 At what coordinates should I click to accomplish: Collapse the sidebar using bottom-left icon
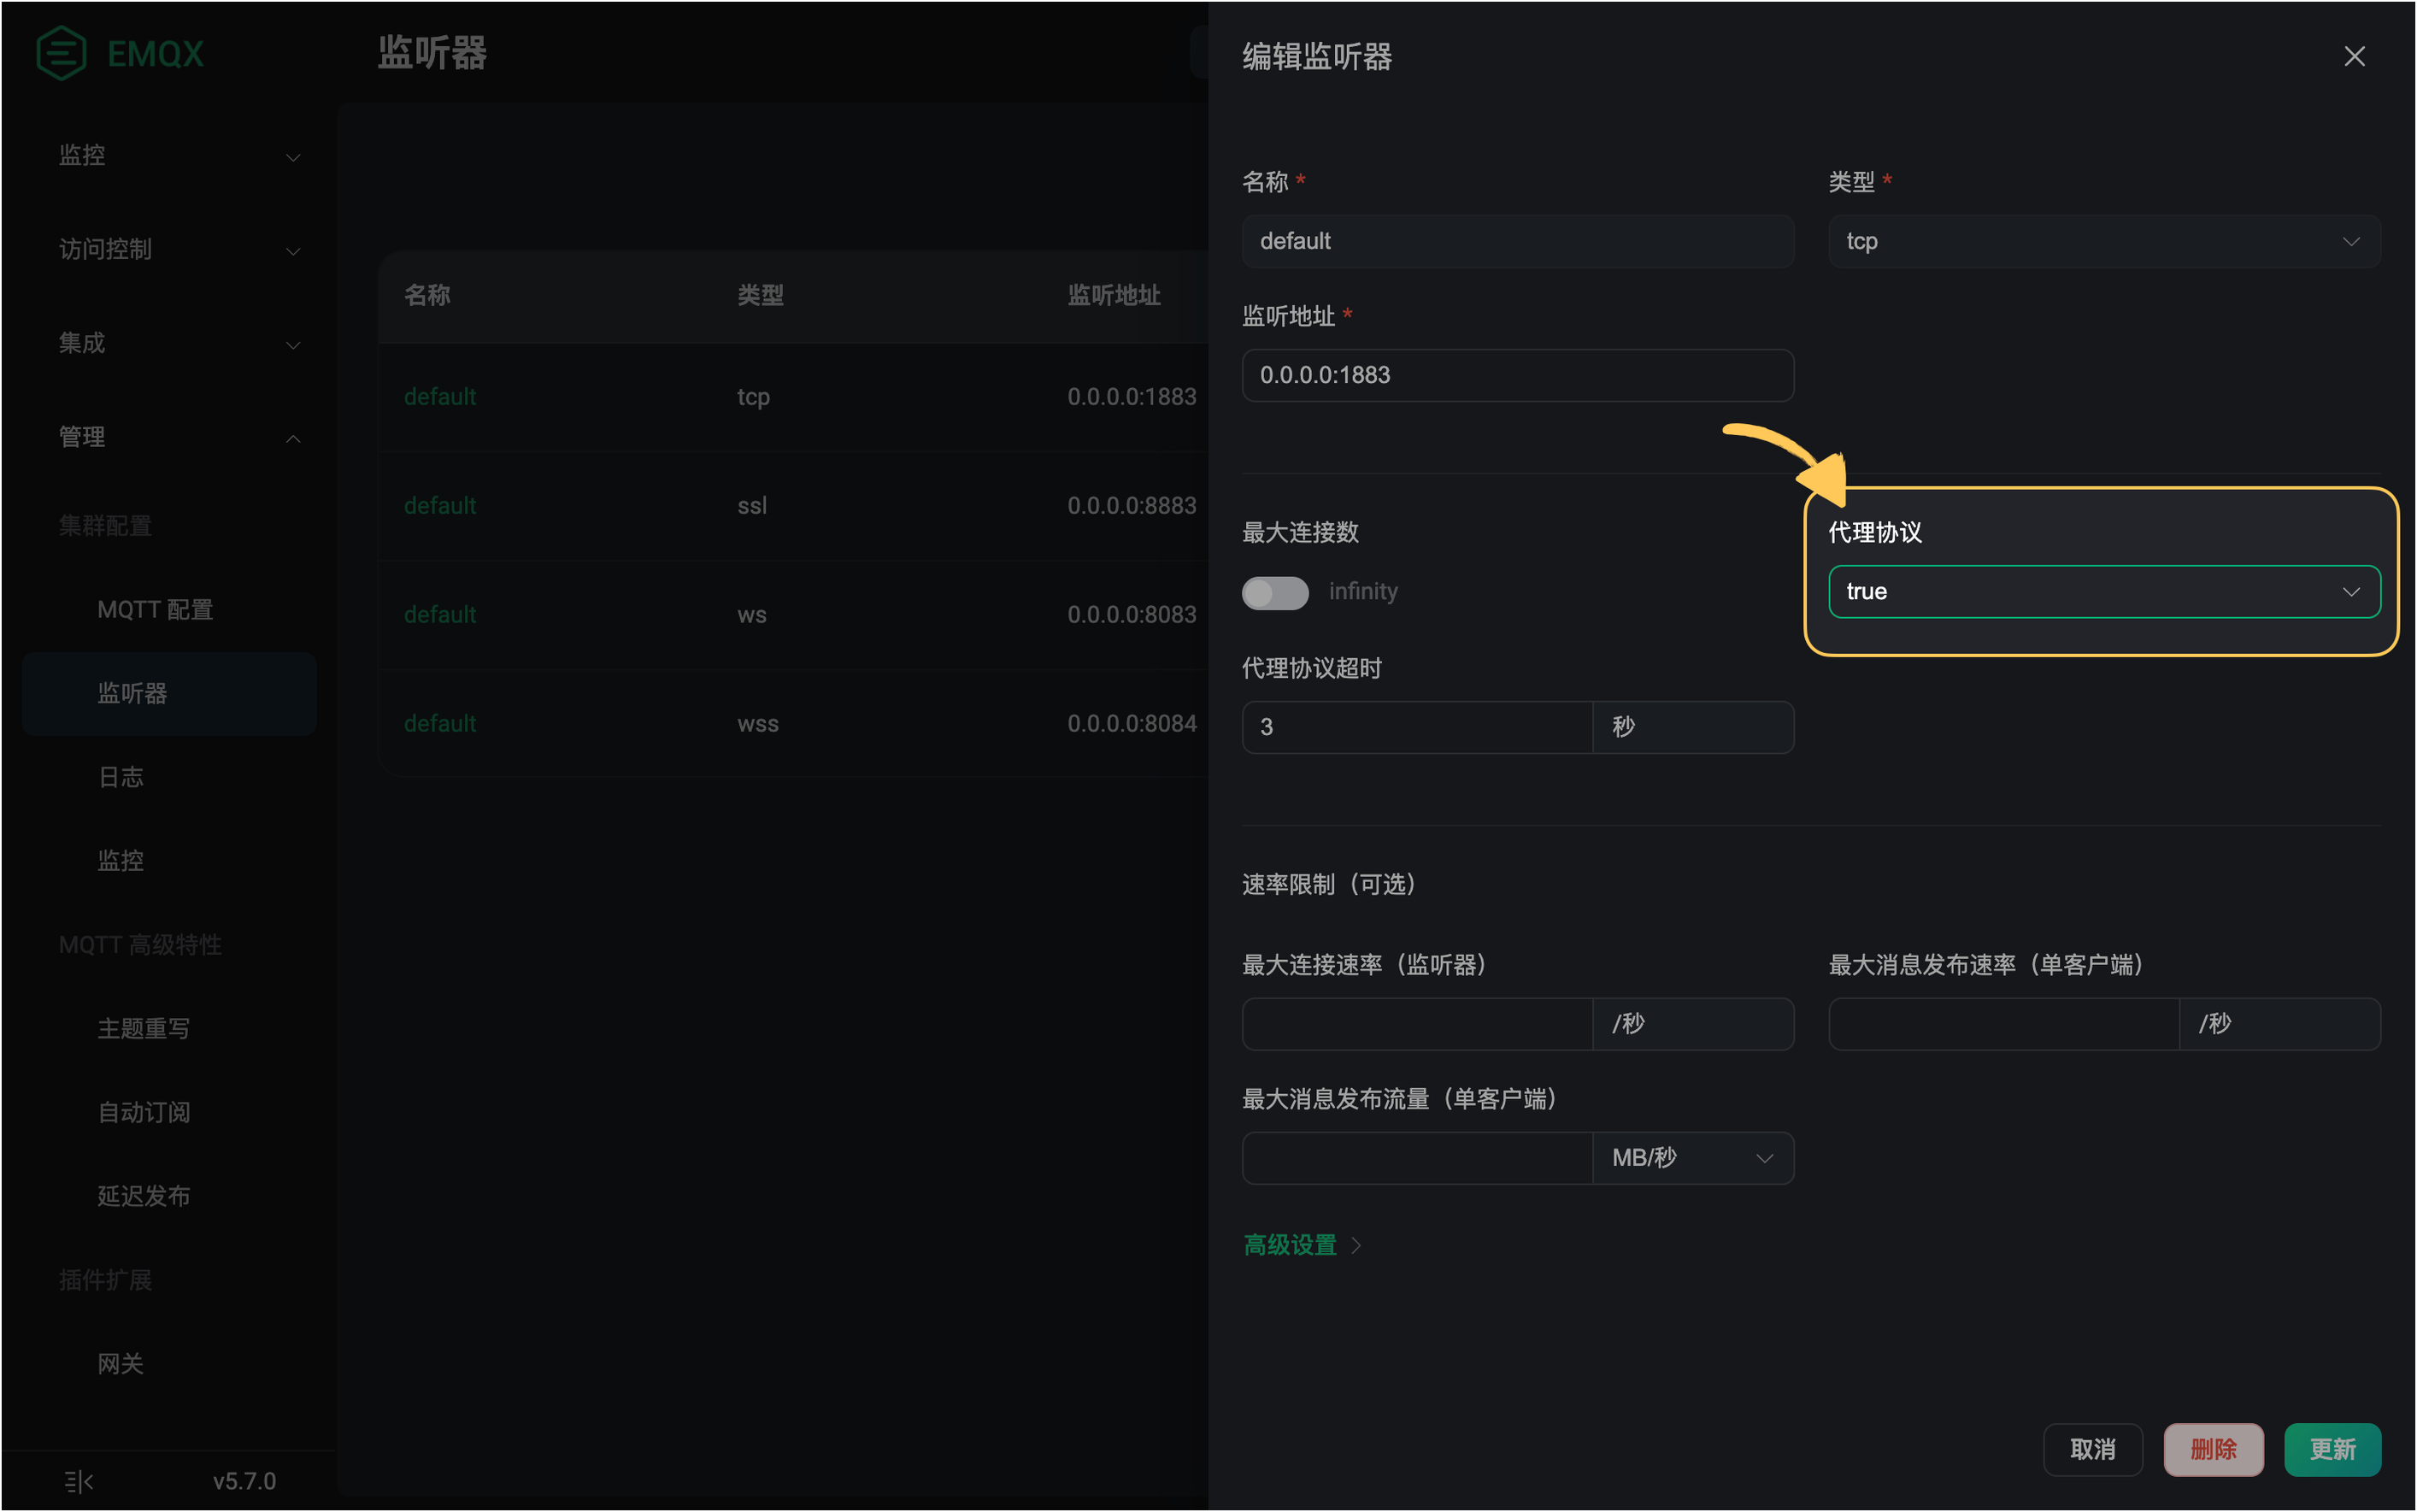click(x=78, y=1481)
